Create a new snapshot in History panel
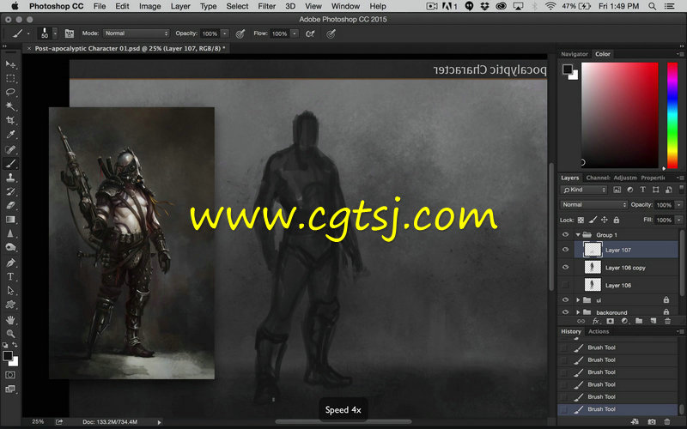687x429 pixels. point(652,422)
